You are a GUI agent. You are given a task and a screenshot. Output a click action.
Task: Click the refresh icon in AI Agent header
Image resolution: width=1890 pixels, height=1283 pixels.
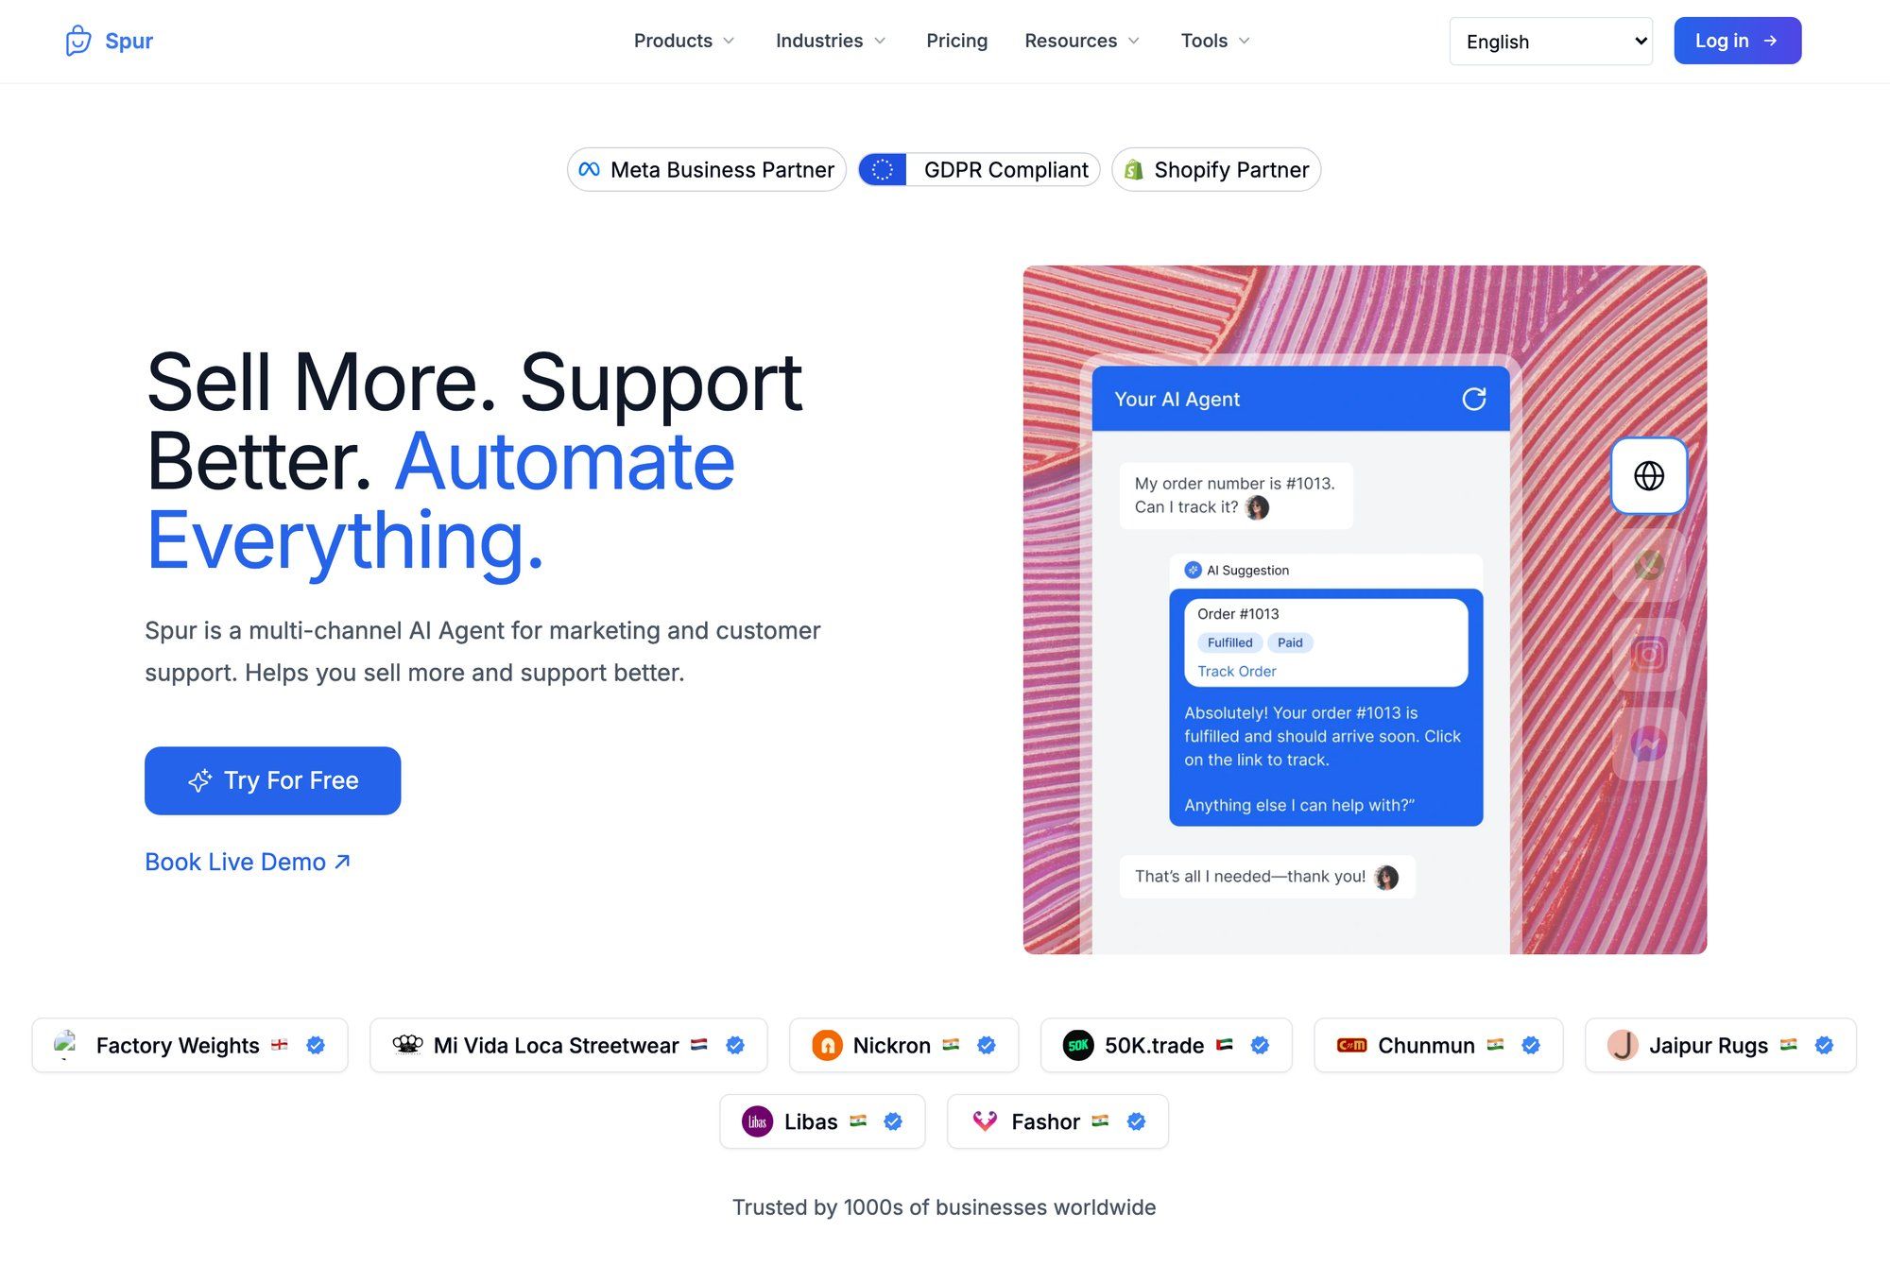click(x=1474, y=399)
